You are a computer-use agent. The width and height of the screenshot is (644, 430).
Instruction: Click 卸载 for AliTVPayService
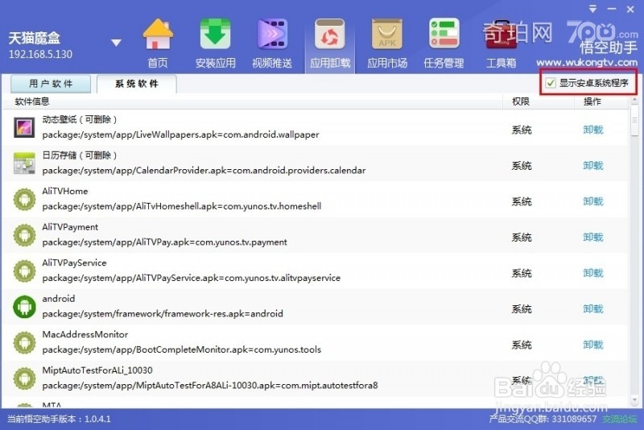click(593, 273)
